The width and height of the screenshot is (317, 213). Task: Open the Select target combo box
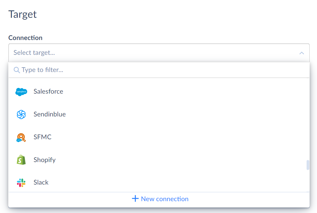(159, 53)
